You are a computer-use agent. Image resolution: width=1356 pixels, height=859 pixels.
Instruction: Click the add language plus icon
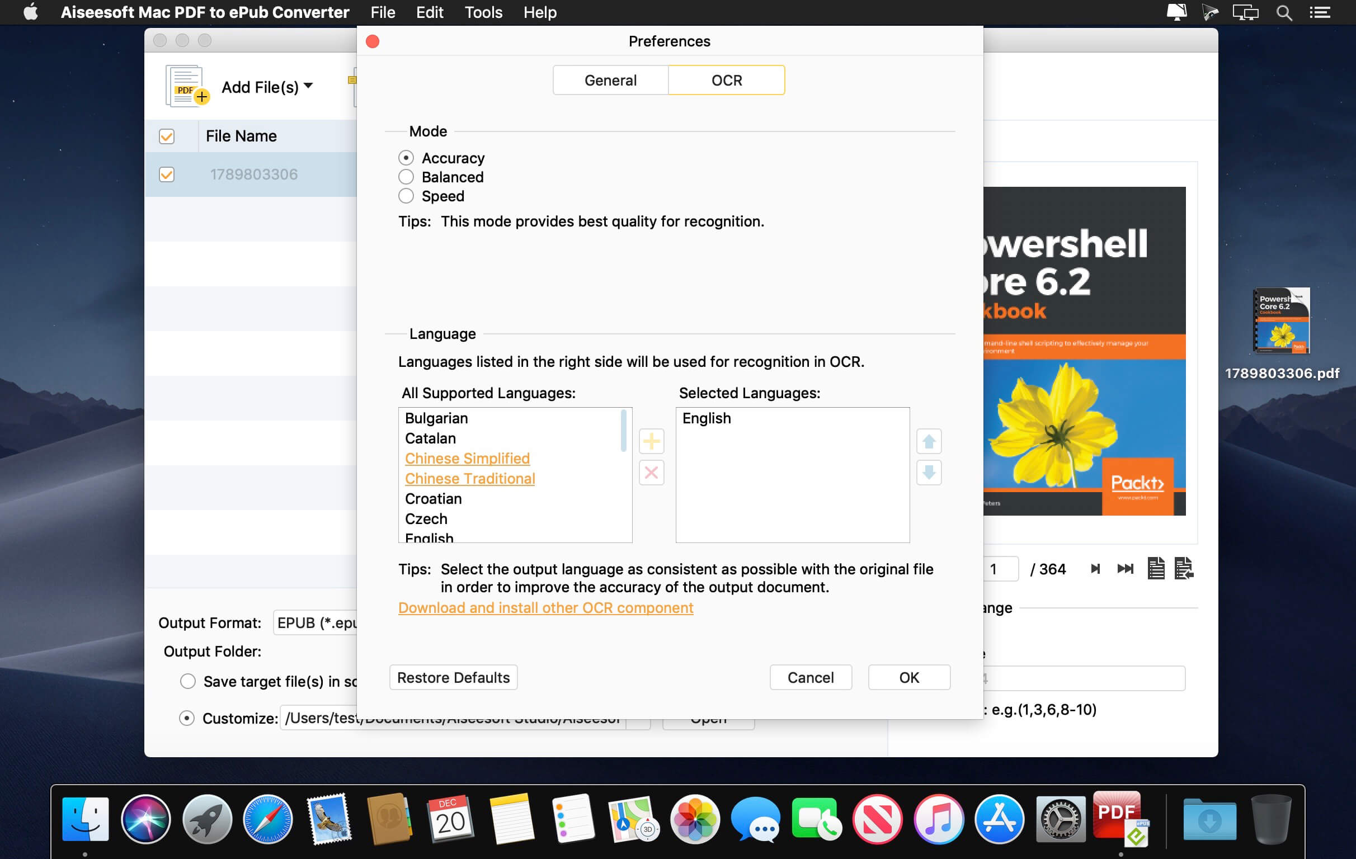click(652, 441)
